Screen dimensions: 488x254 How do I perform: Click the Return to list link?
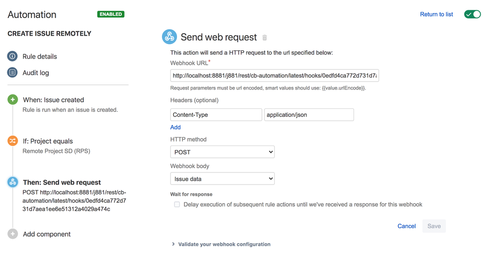click(x=436, y=14)
